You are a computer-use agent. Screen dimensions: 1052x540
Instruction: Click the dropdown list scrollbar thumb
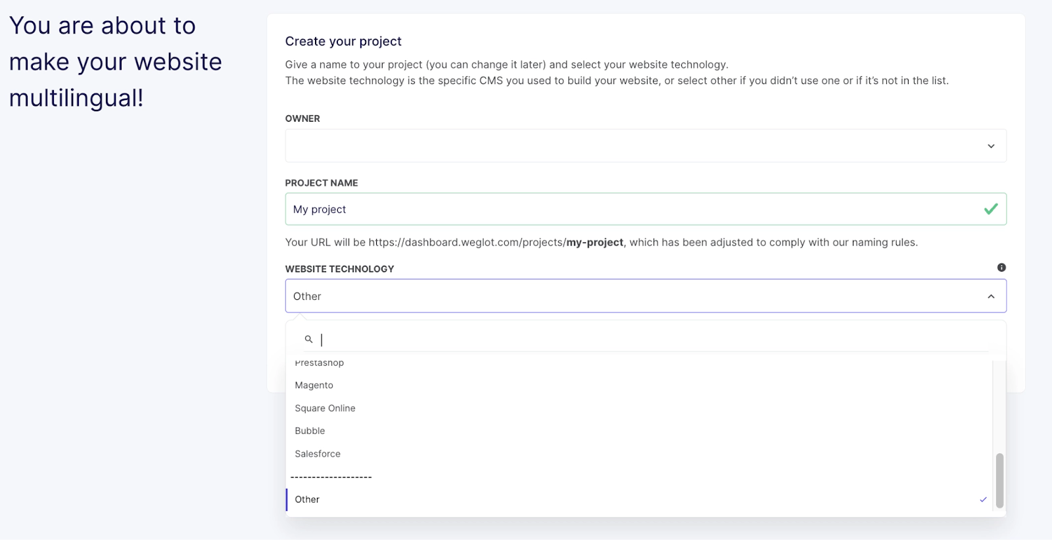click(999, 480)
